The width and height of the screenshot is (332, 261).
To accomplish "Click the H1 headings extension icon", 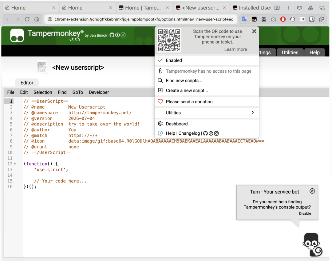I will [x=302, y=19].
